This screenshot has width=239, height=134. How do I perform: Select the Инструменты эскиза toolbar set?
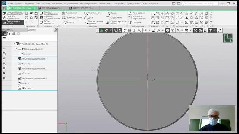click(13, 22)
